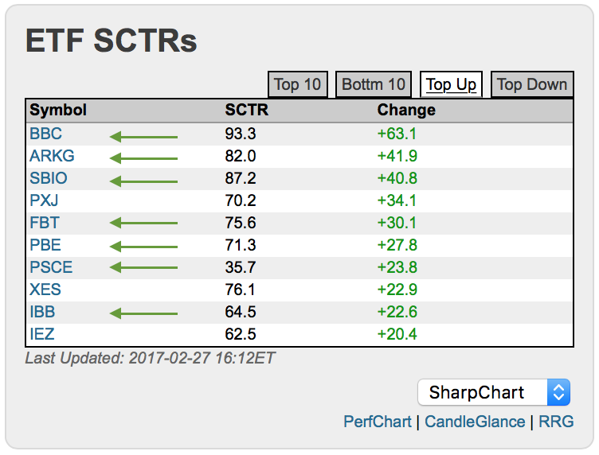Select the Top Down tab

point(532,84)
